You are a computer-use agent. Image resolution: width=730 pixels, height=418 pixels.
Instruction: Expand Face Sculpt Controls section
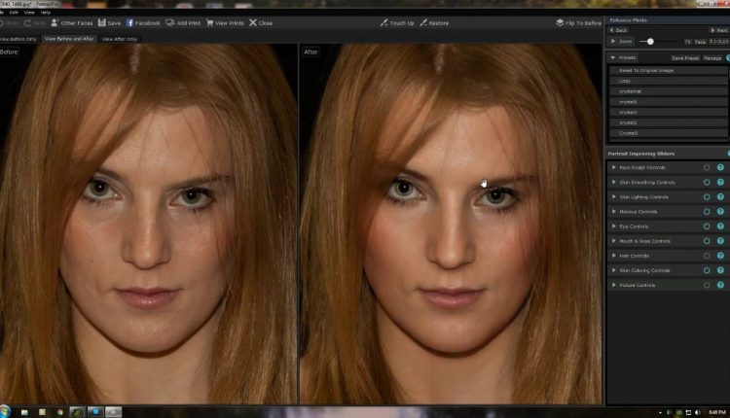[x=613, y=167]
